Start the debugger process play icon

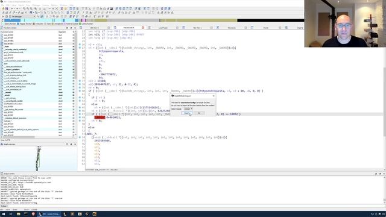click(3, 16)
